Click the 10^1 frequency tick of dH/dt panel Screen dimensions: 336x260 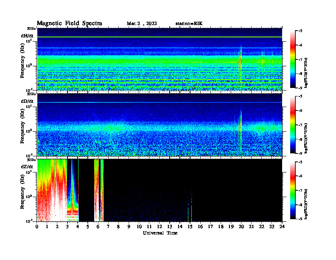click(x=29, y=41)
